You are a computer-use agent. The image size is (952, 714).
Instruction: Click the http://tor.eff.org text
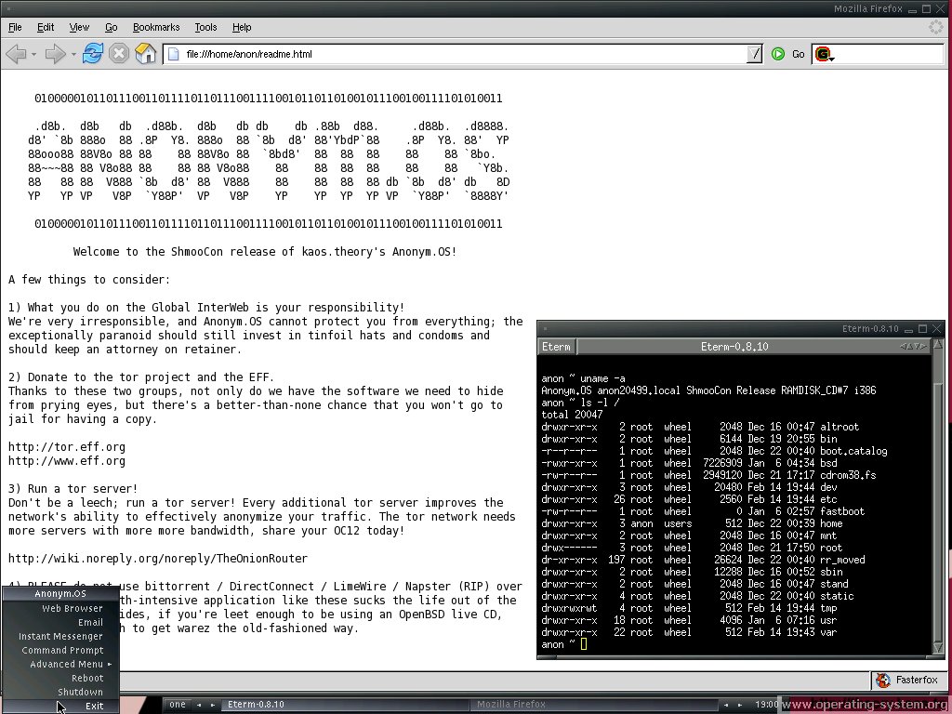tap(67, 447)
